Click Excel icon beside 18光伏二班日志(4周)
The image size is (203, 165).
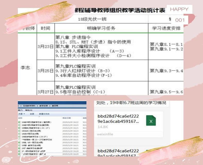click(20, 131)
